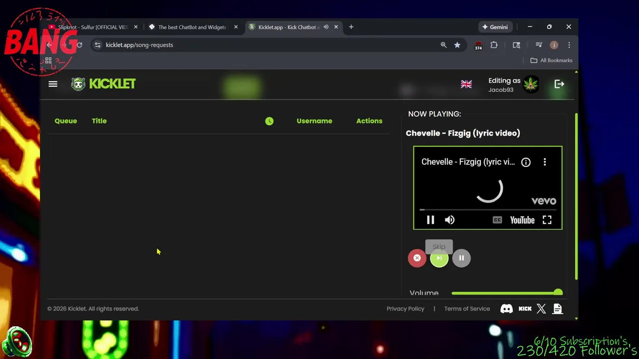Image resolution: width=639 pixels, height=359 pixels.
Task: Open Kicklet Discord link
Action: point(506,309)
